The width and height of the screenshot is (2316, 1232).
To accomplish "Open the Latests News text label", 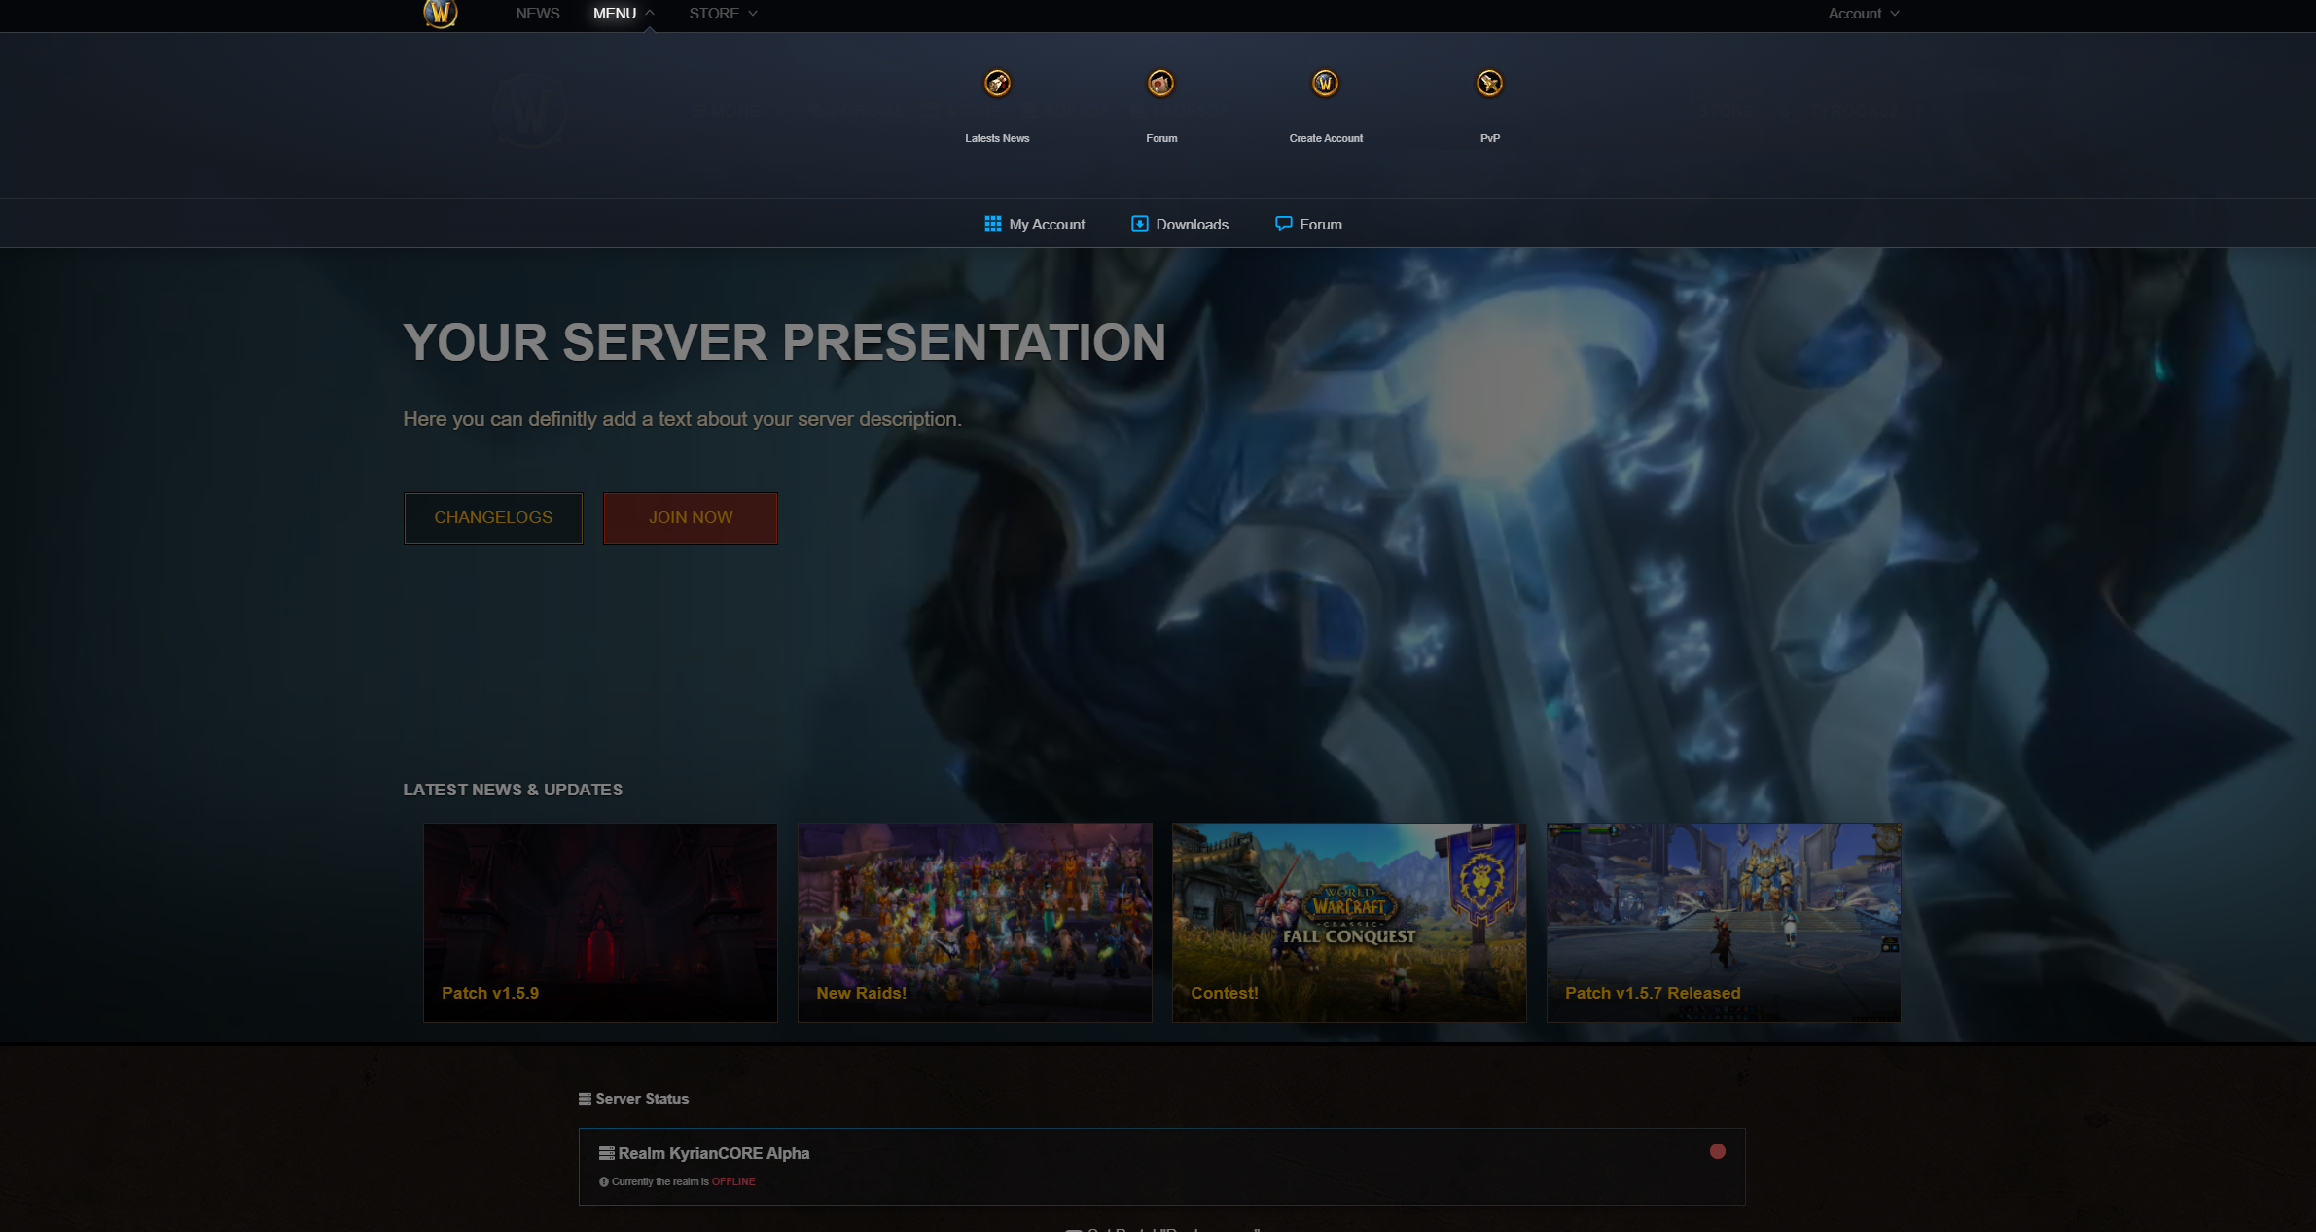I will click(x=997, y=138).
